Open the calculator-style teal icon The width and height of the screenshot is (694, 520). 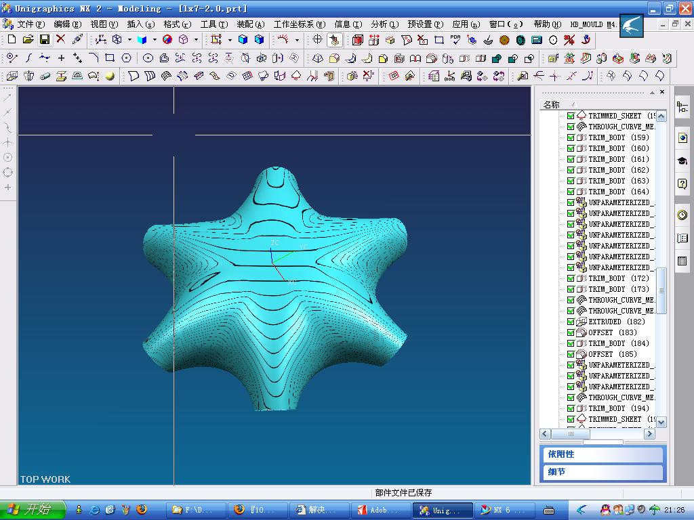537,40
